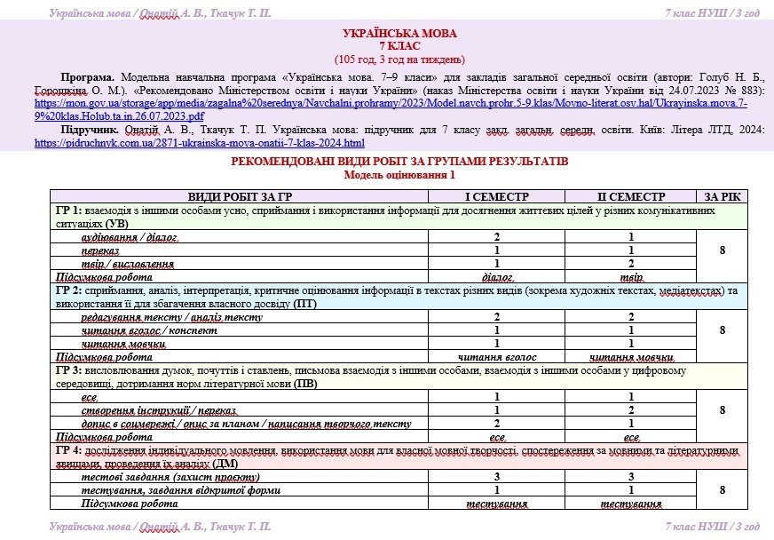Image resolution: width=774 pixels, height=540 pixels.
Task: Click the '7 КЛАС' subtitle under the title
Action: tap(399, 46)
